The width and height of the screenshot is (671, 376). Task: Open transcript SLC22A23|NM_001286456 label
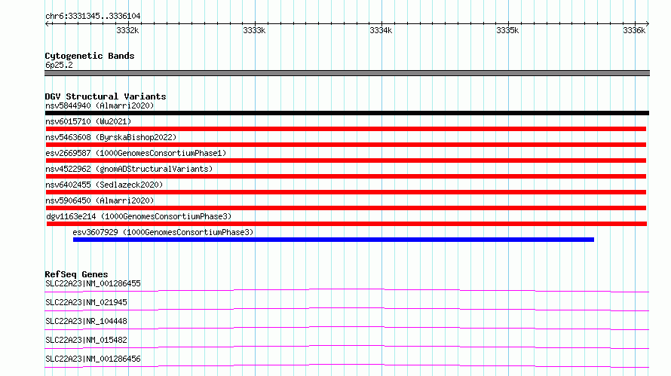tap(93, 359)
